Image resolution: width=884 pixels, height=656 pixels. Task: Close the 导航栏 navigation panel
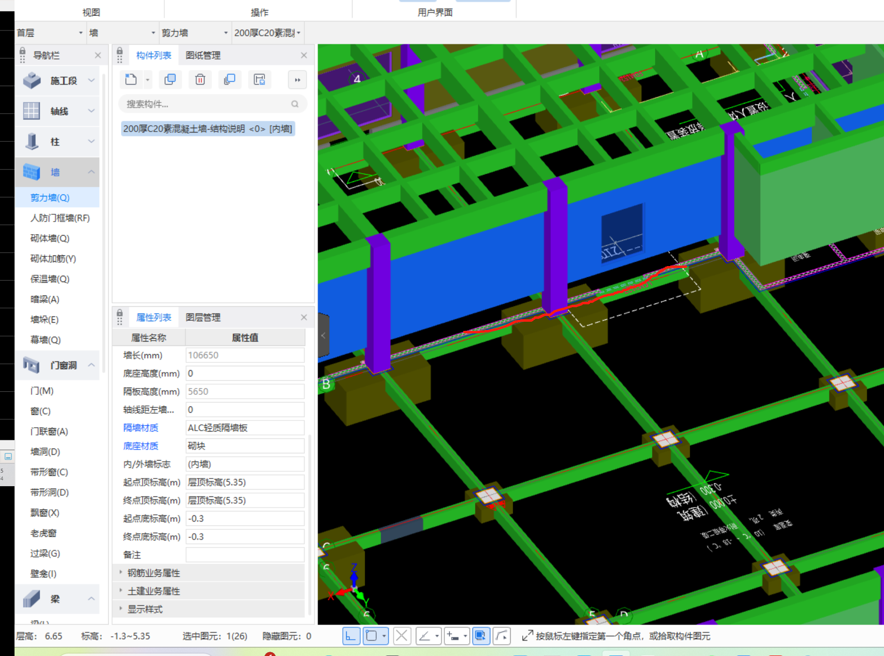click(98, 55)
